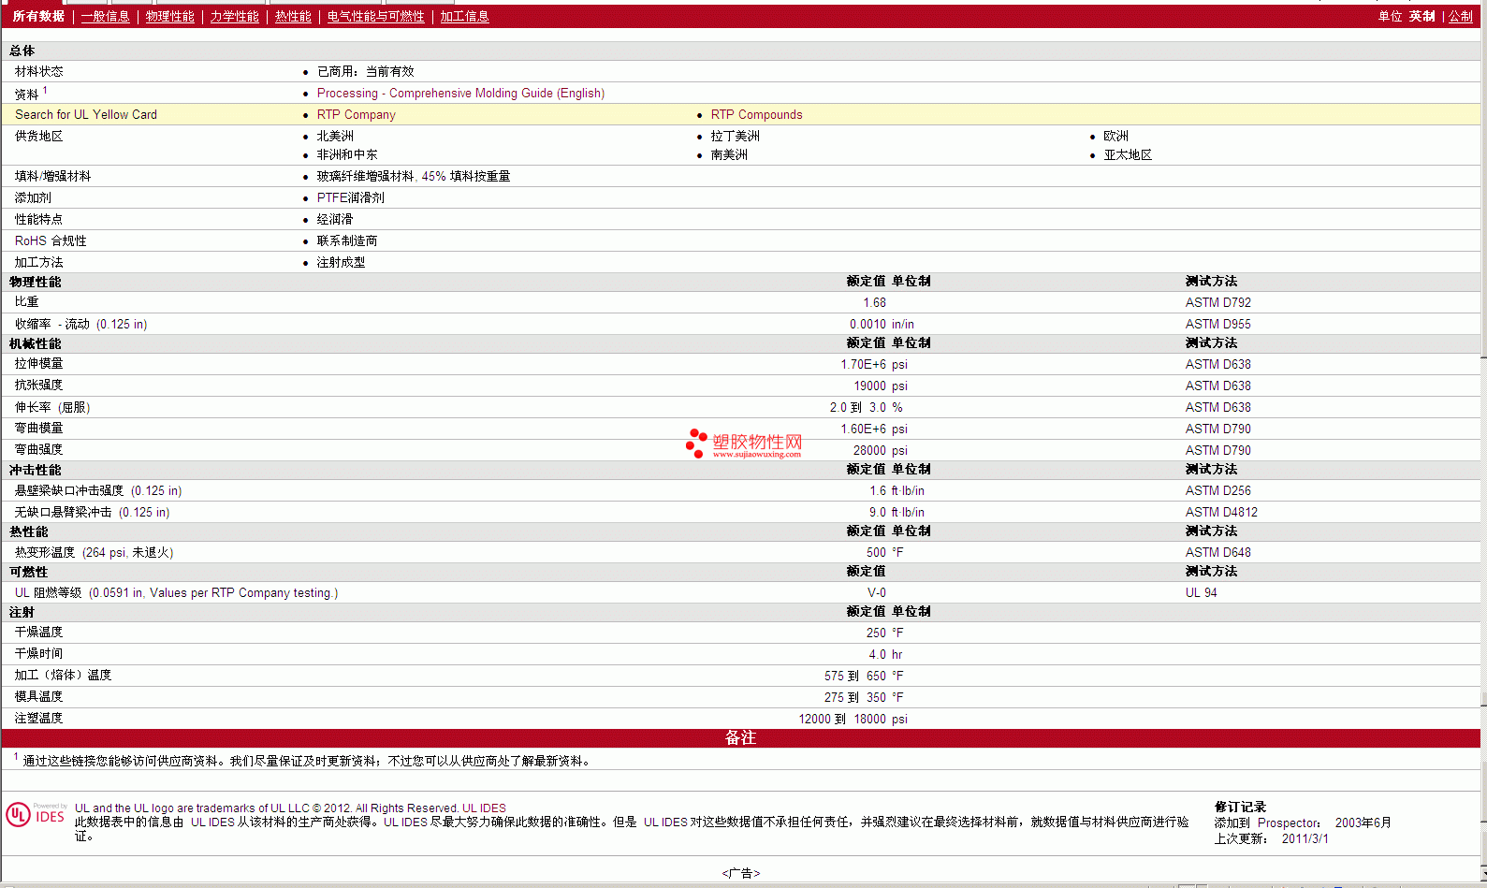Click the 修订记录 heading
The width and height of the screenshot is (1487, 888).
[1240, 807]
